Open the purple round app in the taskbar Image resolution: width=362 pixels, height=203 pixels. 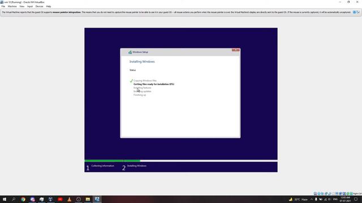click(32, 199)
